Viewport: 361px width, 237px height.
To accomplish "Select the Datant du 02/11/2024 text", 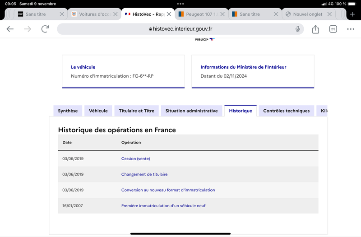I will click(223, 76).
